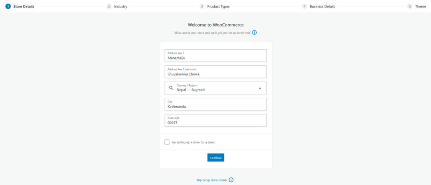Click into the Post code field

215,121
